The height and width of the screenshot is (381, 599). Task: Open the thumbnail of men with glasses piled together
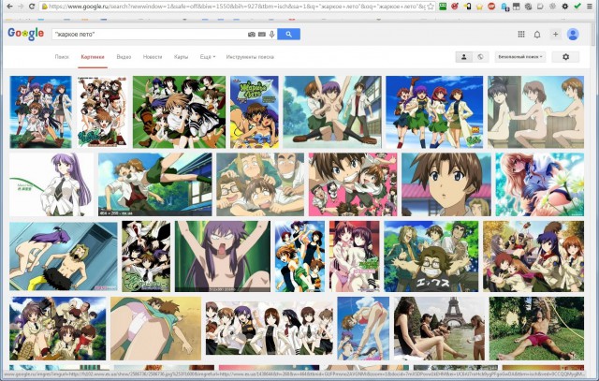click(260, 184)
